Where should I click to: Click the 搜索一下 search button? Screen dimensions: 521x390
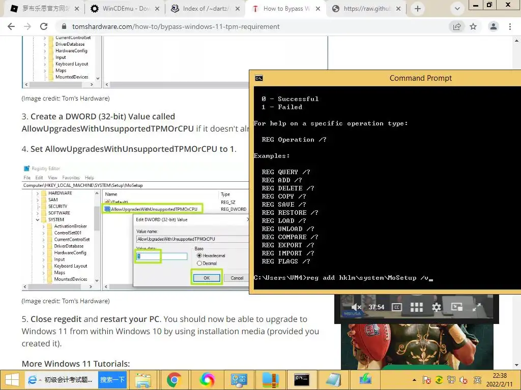tap(112, 380)
